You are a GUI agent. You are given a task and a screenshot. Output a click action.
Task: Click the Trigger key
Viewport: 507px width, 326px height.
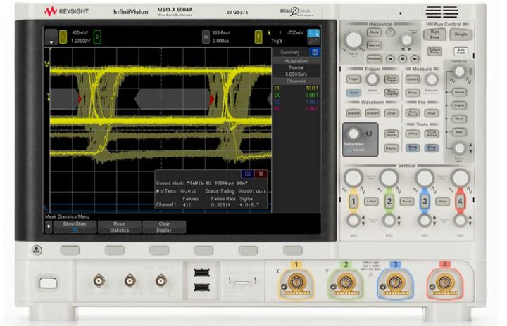click(353, 79)
